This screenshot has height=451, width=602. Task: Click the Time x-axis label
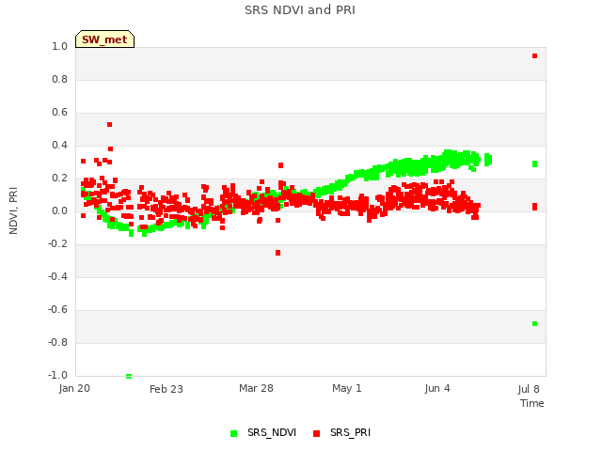532,403
